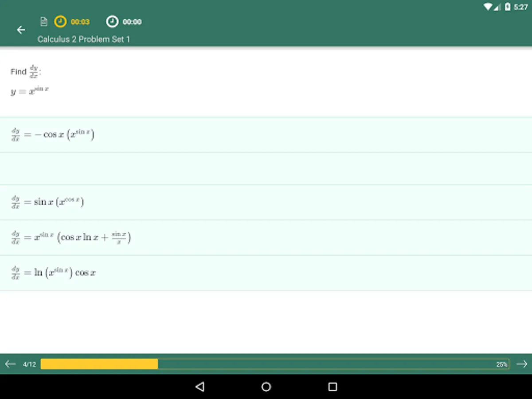This screenshot has width=532, height=399.
Task: Click the 4/12 question counter
Action: click(x=29, y=364)
